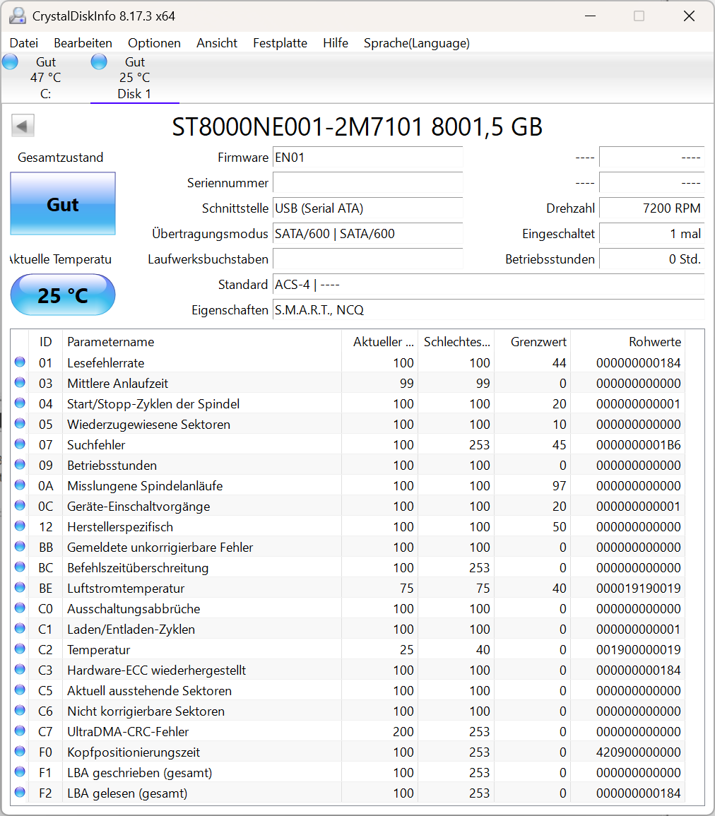Open the Festplatte menu
This screenshot has height=816, width=715.
coord(280,43)
